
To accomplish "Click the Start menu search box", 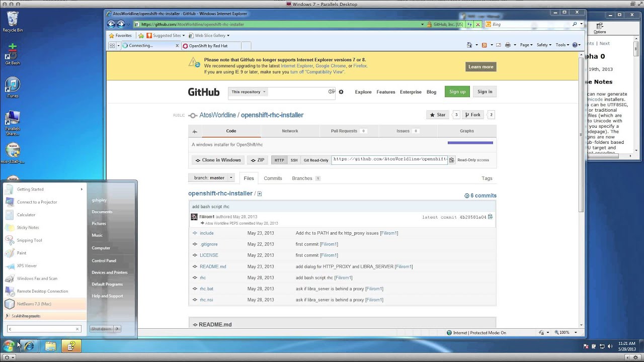I will pos(44,329).
